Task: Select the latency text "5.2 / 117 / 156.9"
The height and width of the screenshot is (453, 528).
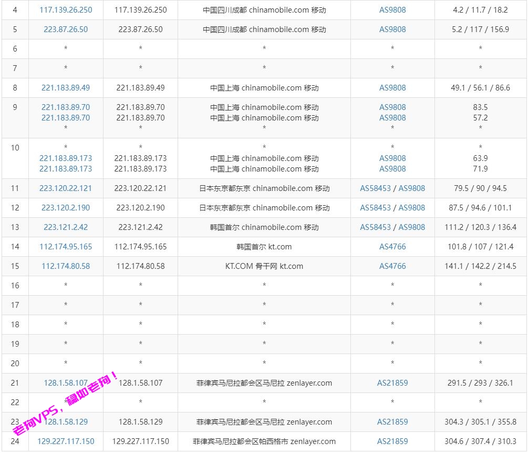Action: coord(481,29)
